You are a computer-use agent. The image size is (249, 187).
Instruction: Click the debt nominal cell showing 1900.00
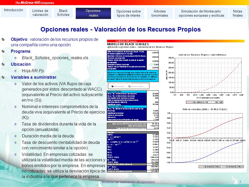tap(153, 57)
